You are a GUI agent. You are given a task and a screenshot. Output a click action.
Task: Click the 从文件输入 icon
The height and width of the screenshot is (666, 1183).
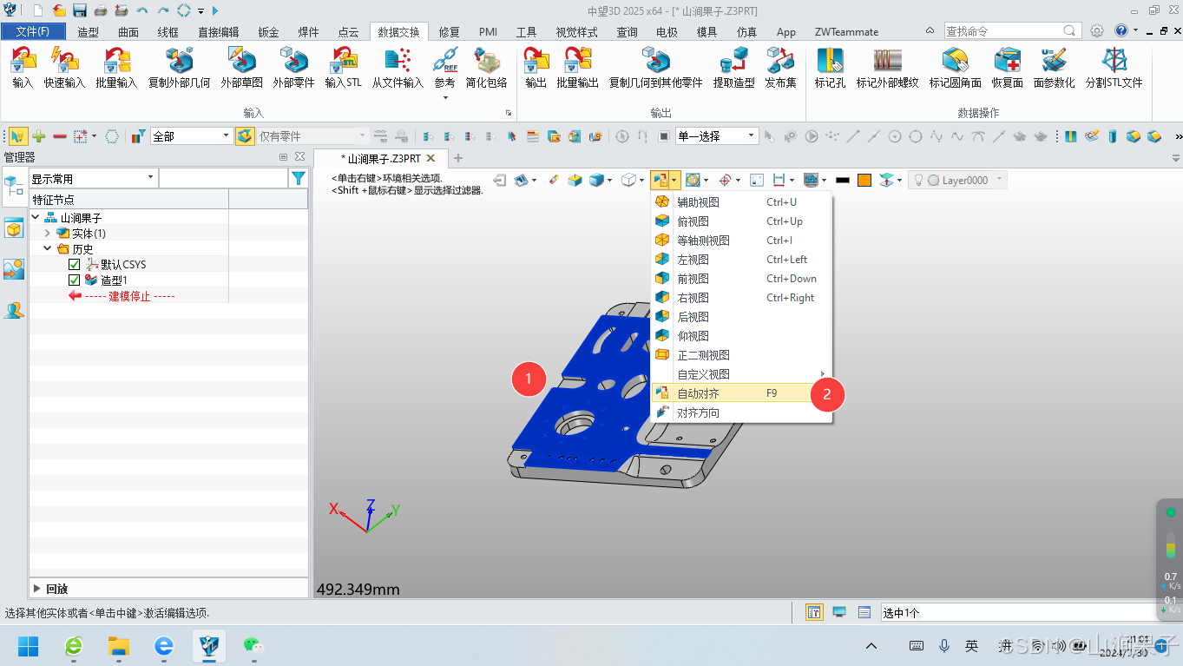(x=398, y=61)
